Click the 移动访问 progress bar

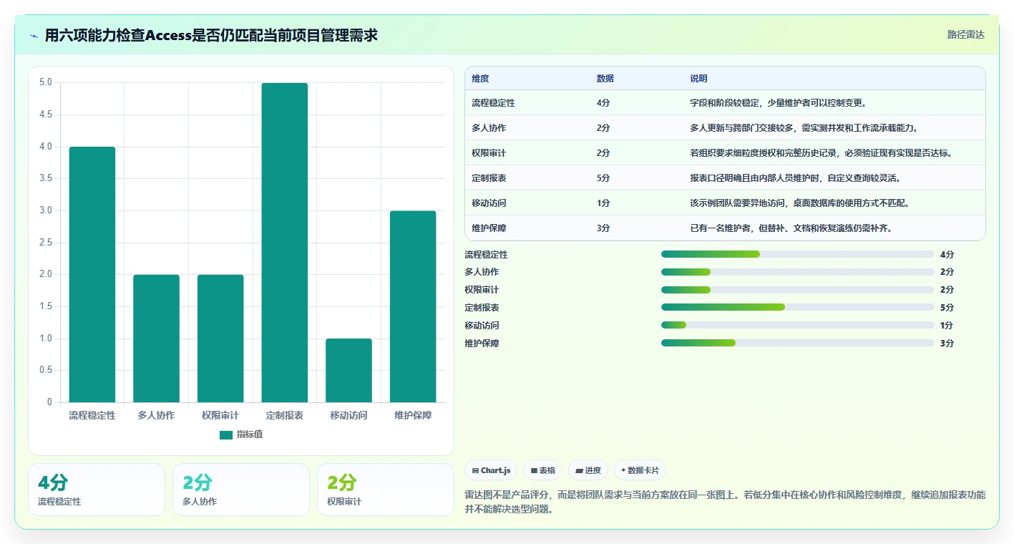coord(798,325)
